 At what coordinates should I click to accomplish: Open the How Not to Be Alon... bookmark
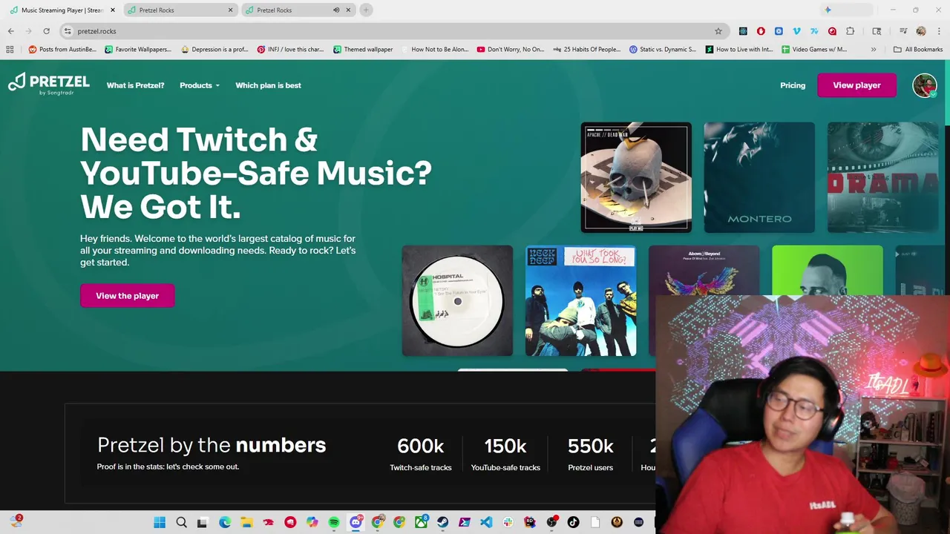435,50
